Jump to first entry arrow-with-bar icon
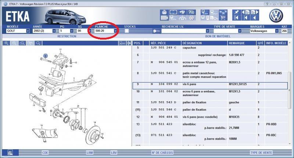The image size is (294, 158). [236, 18]
